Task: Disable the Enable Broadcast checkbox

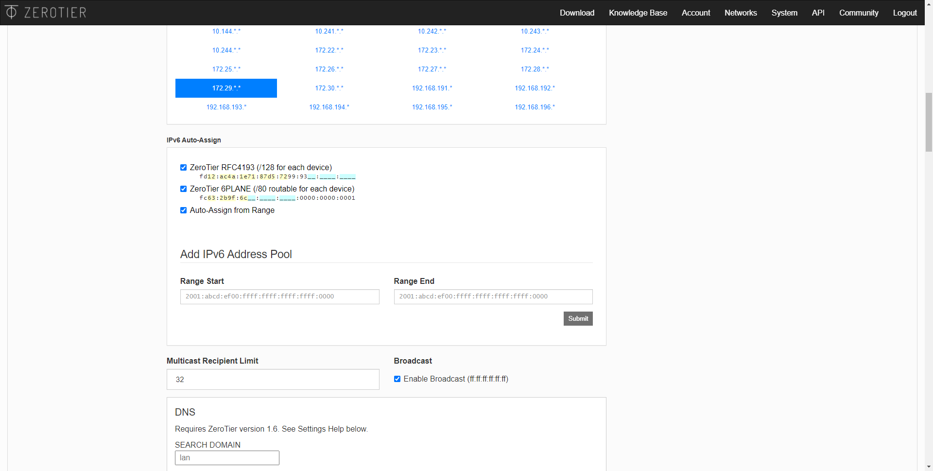Action: tap(397, 379)
